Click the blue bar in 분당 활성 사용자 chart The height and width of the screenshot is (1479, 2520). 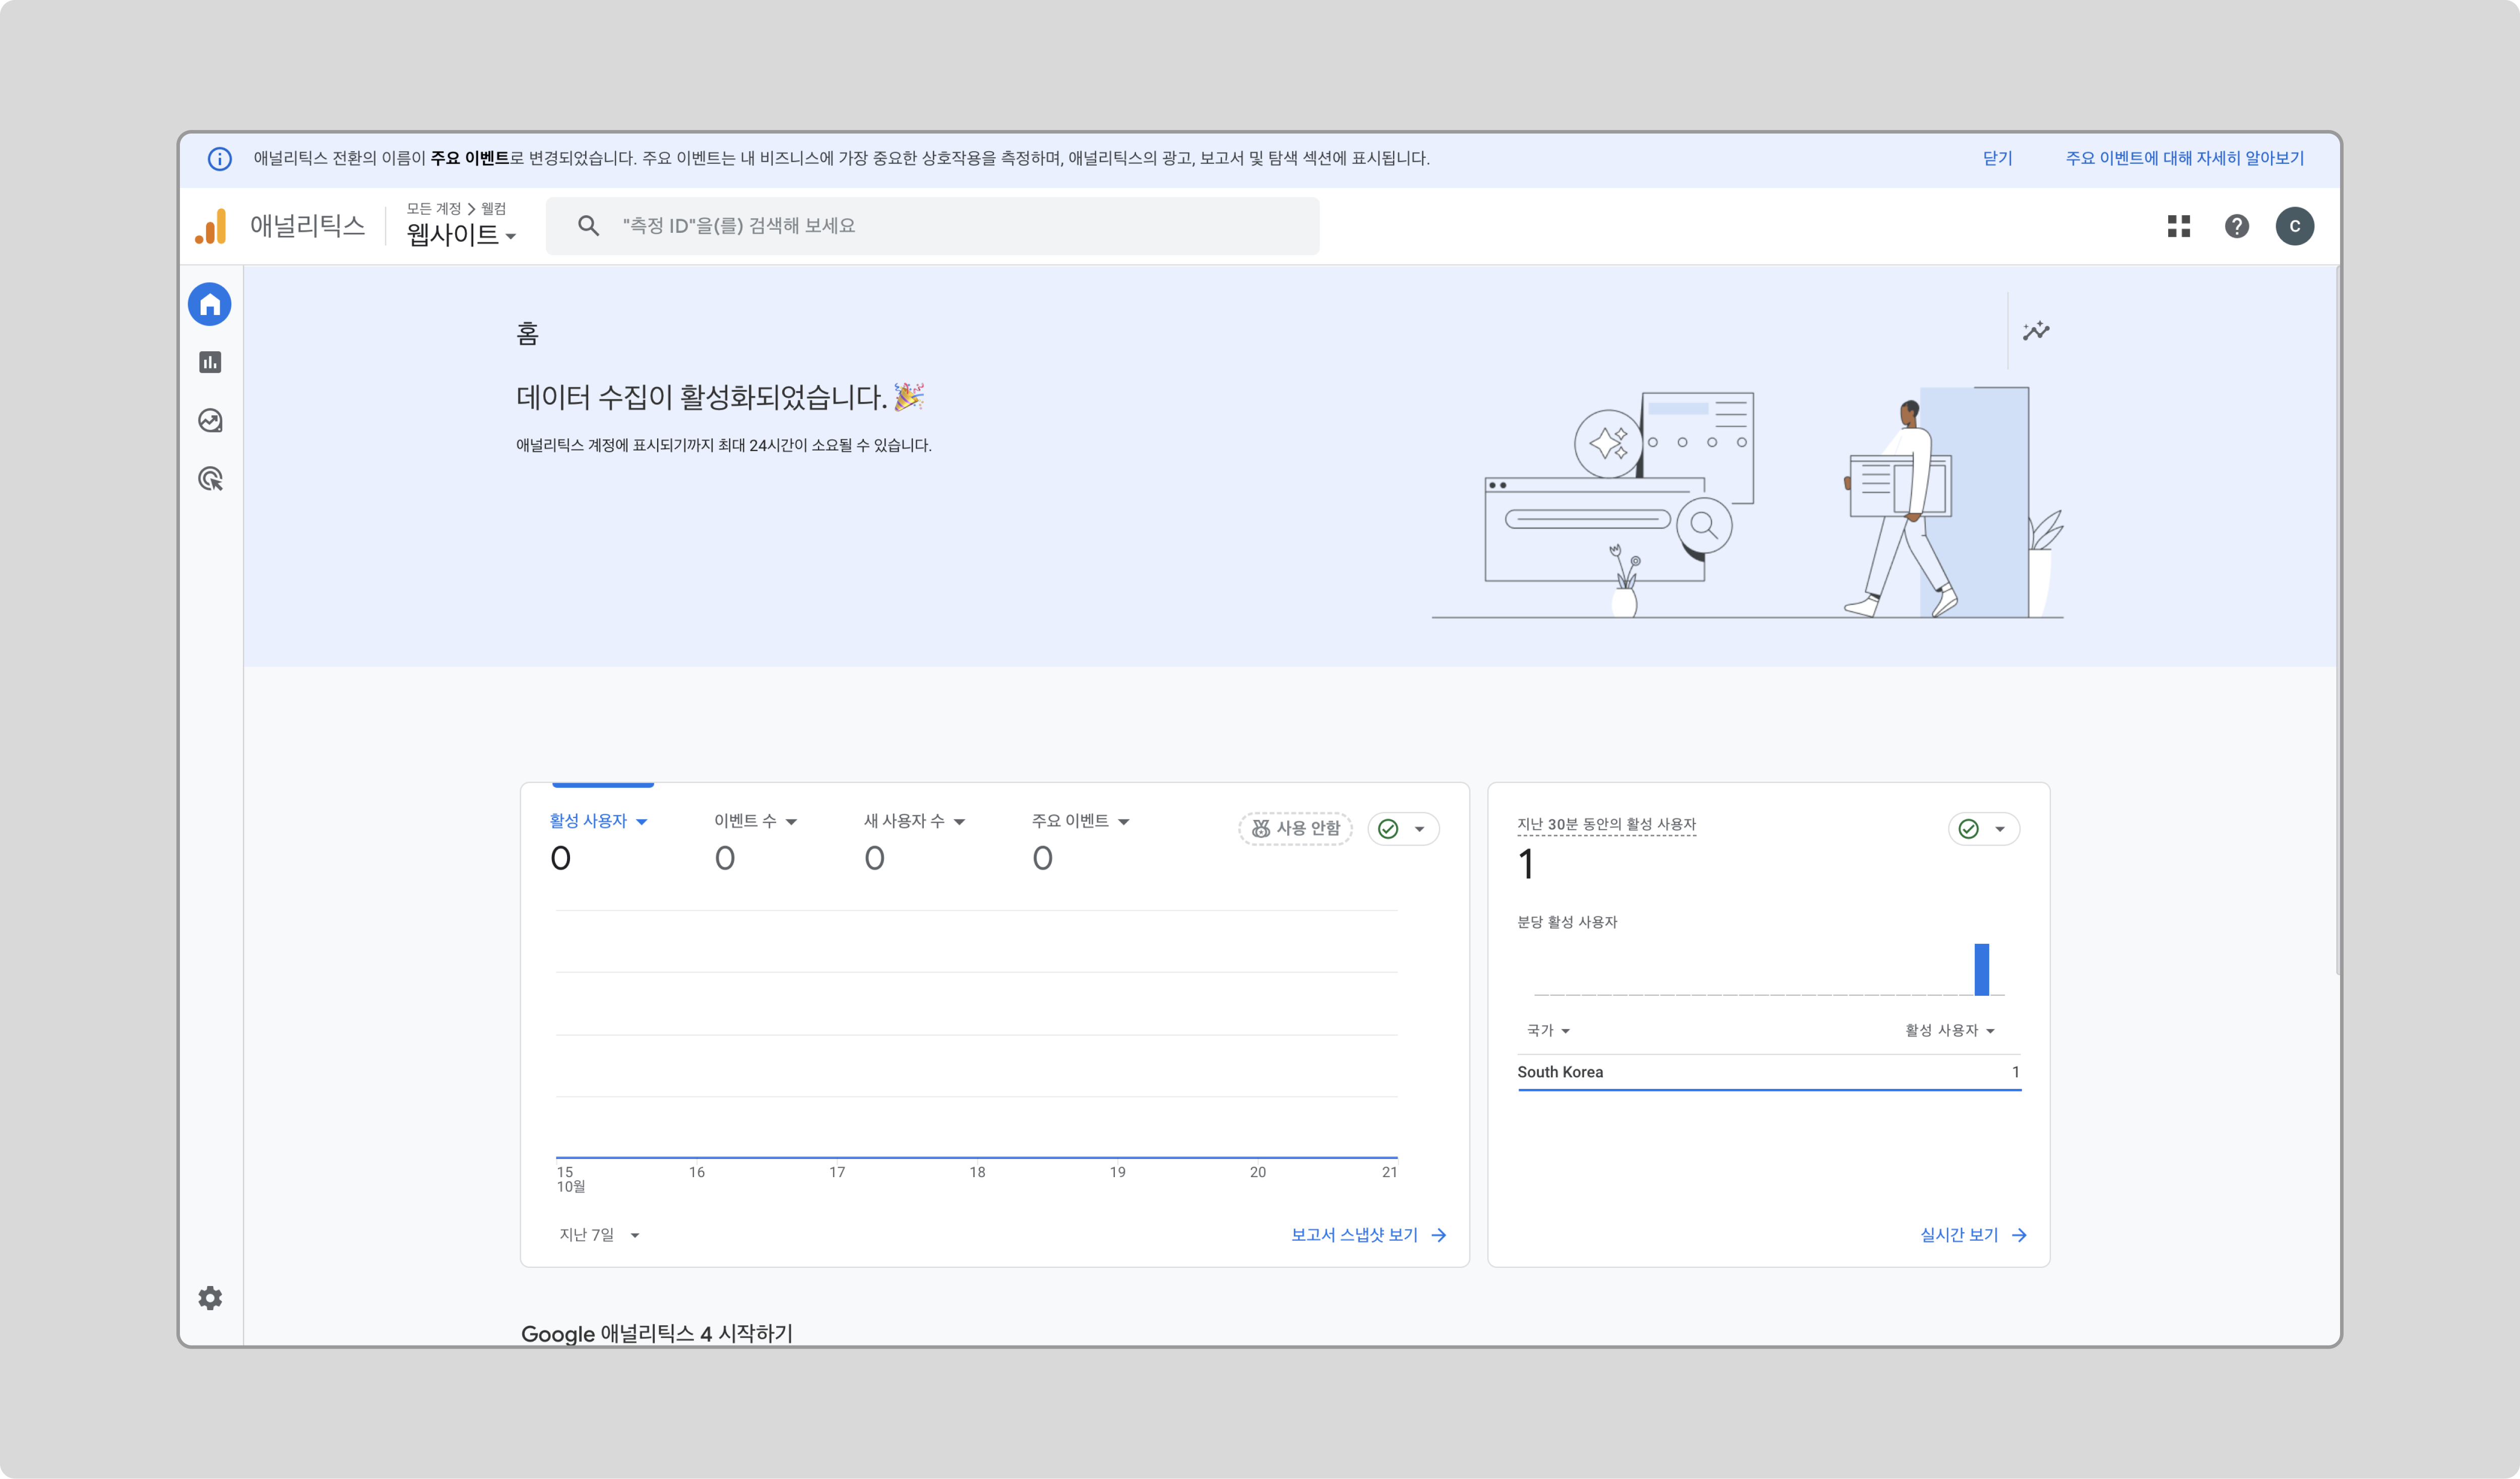(x=1982, y=969)
